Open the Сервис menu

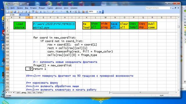[x=50, y=8]
